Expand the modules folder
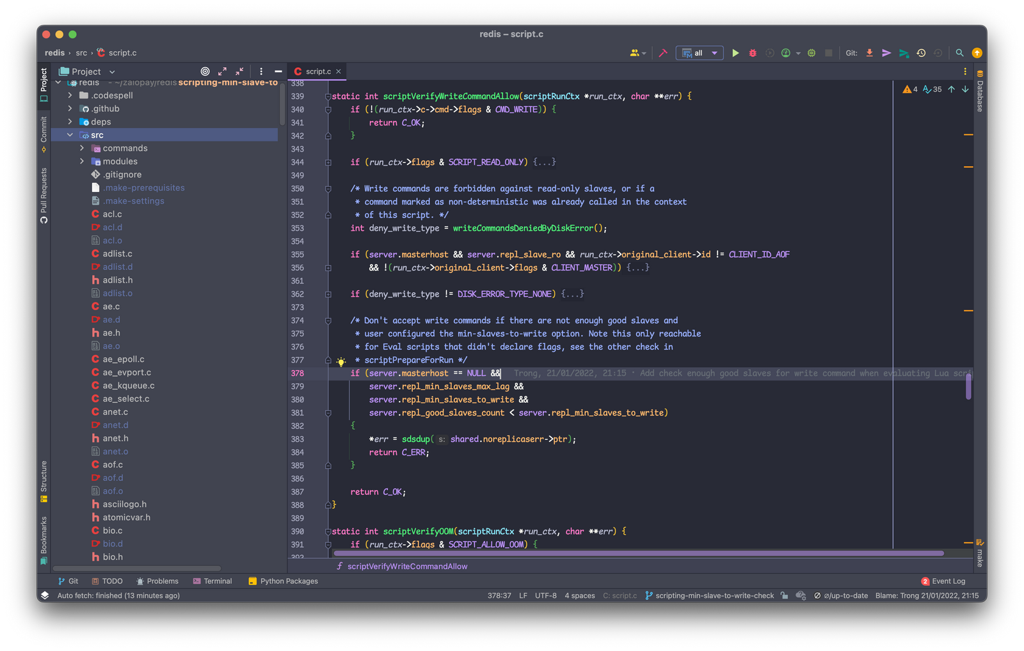1024x651 pixels. (82, 161)
